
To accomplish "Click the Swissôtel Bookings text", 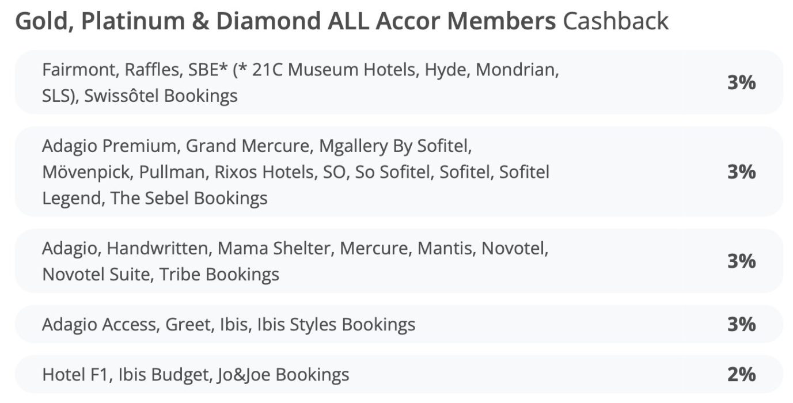I will click(x=161, y=96).
